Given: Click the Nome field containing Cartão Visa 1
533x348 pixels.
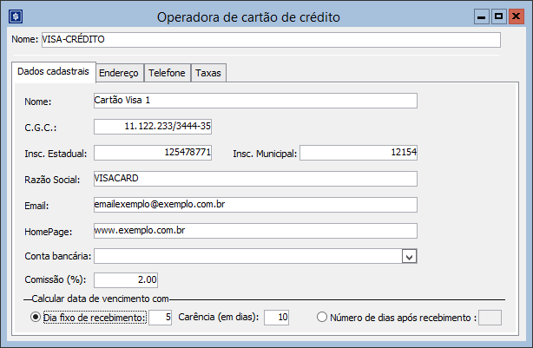Looking at the screenshot, I should click(255, 101).
